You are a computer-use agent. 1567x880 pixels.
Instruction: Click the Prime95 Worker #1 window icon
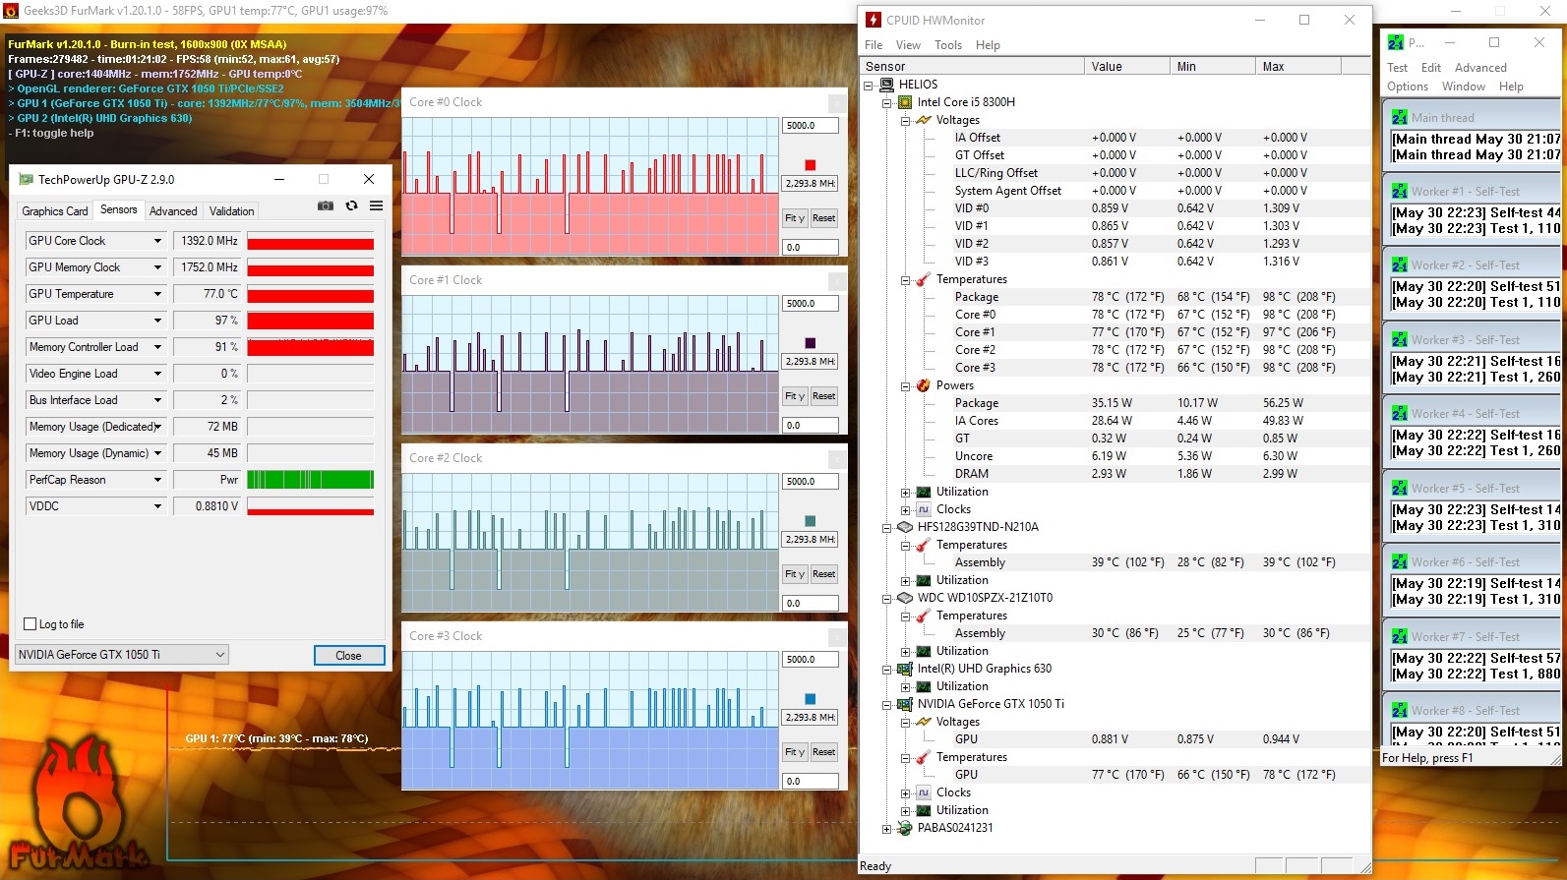(x=1399, y=191)
